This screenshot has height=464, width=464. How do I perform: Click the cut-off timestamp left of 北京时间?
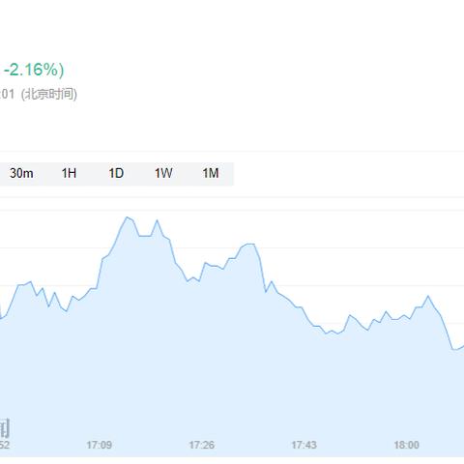click(x=7, y=95)
